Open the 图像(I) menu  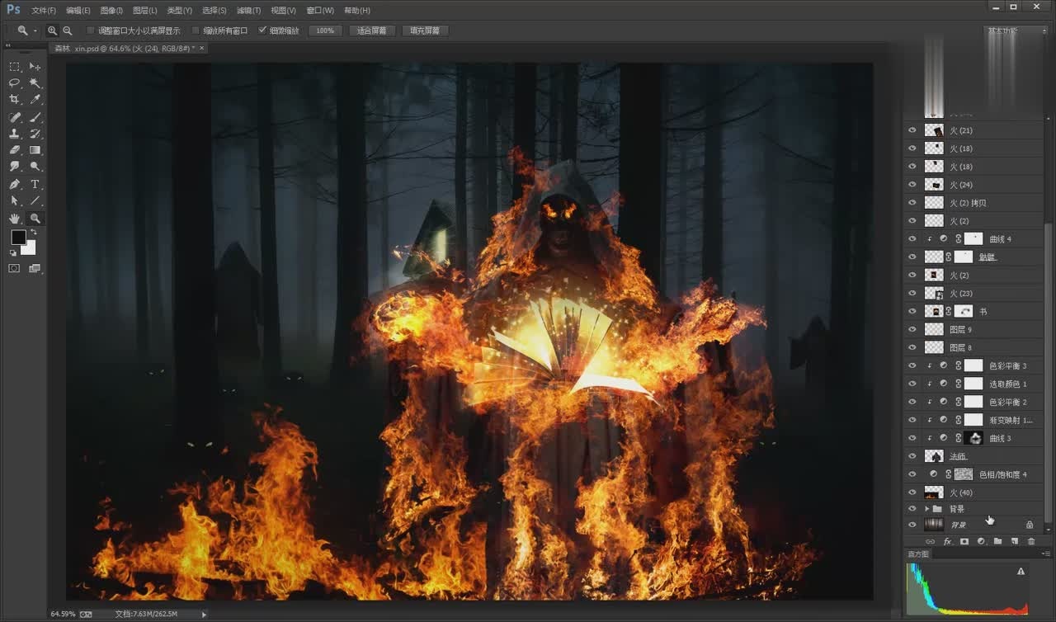click(x=111, y=11)
